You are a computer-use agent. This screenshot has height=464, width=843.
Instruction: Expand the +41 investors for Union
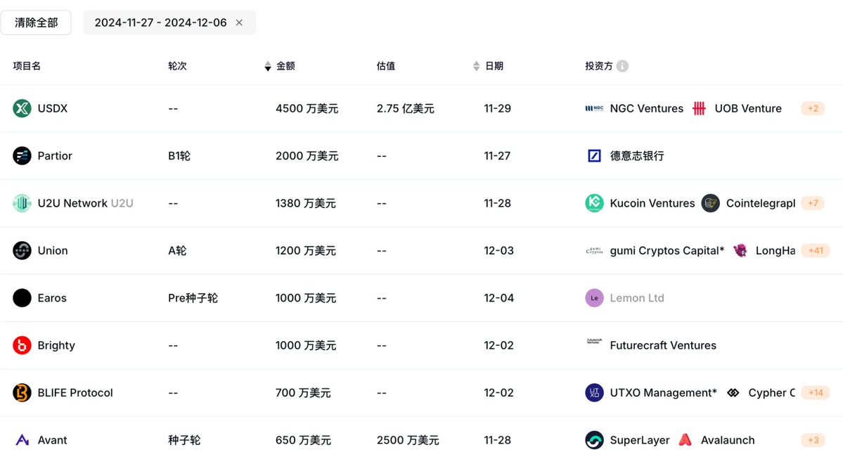[816, 250]
